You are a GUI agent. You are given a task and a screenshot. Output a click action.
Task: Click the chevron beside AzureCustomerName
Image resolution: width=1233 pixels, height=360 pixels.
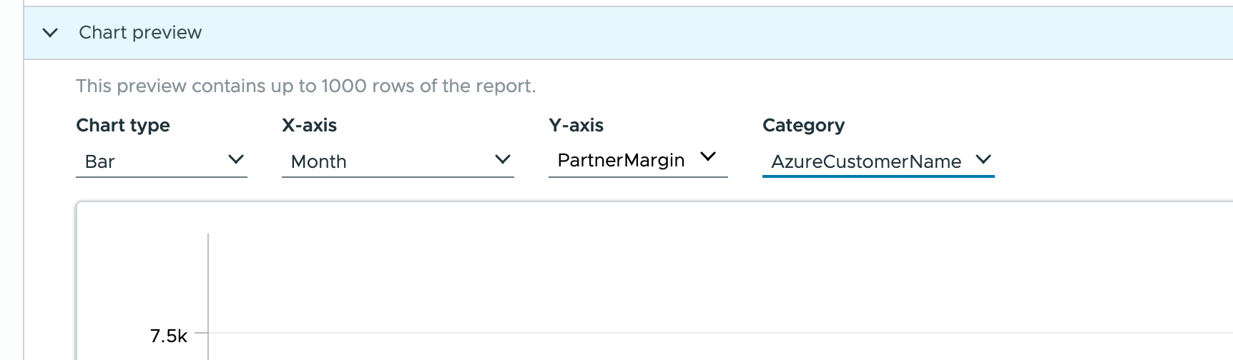click(983, 159)
